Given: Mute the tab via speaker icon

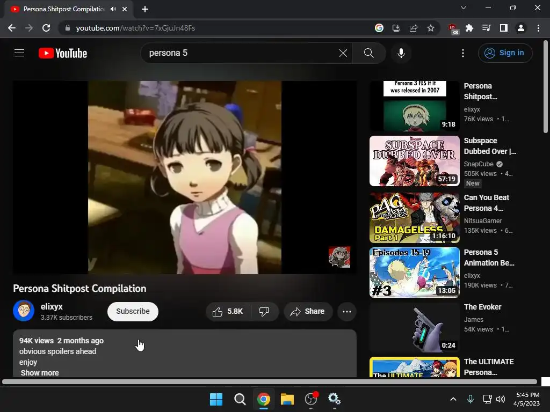Looking at the screenshot, I should 113,9.
